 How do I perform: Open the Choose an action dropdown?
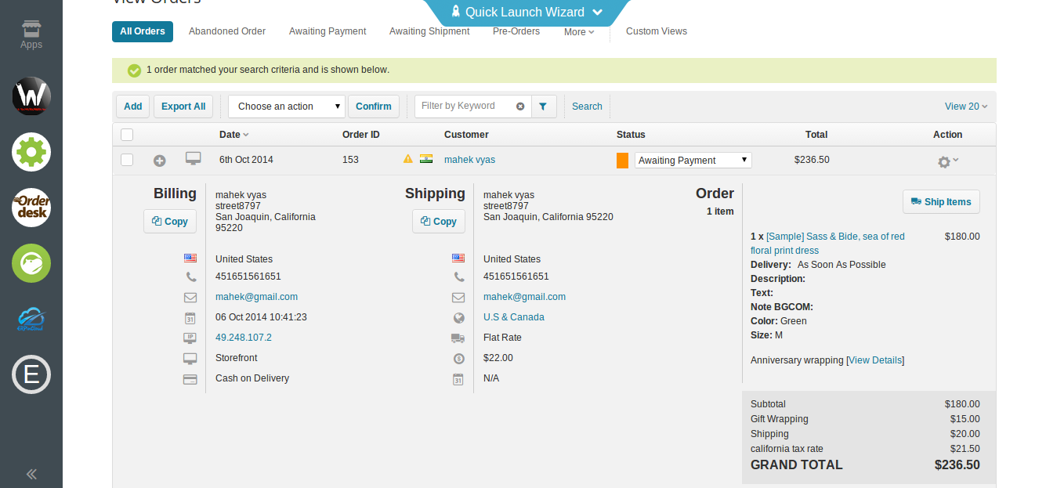click(x=286, y=106)
